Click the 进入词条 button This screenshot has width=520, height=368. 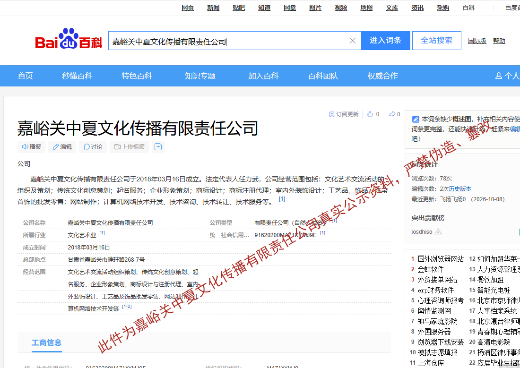[385, 41]
